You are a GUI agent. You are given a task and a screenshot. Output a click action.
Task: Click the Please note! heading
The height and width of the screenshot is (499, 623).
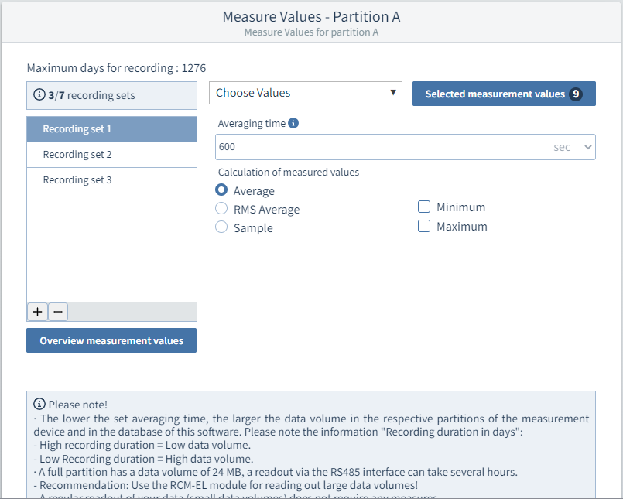[78, 405]
